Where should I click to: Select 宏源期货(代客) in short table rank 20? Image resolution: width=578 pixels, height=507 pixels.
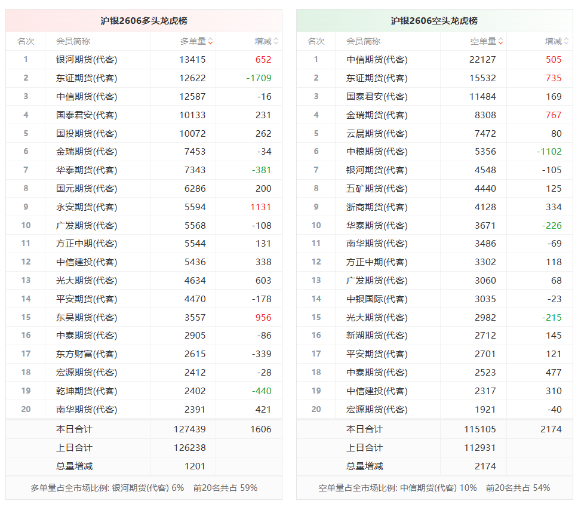[377, 409]
